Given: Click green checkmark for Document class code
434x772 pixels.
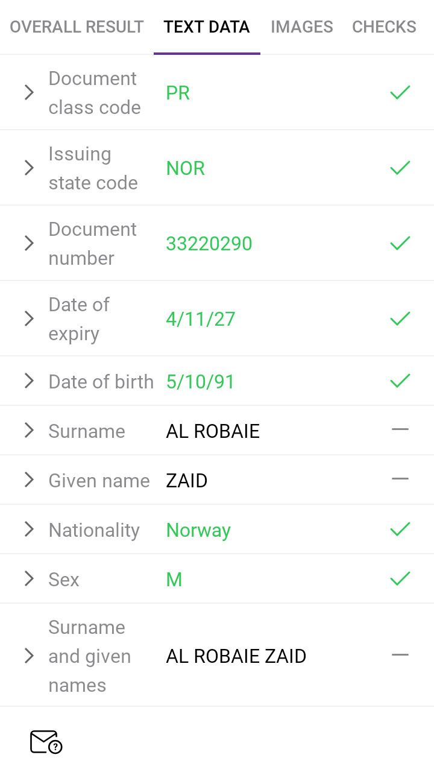Looking at the screenshot, I should coord(400,92).
